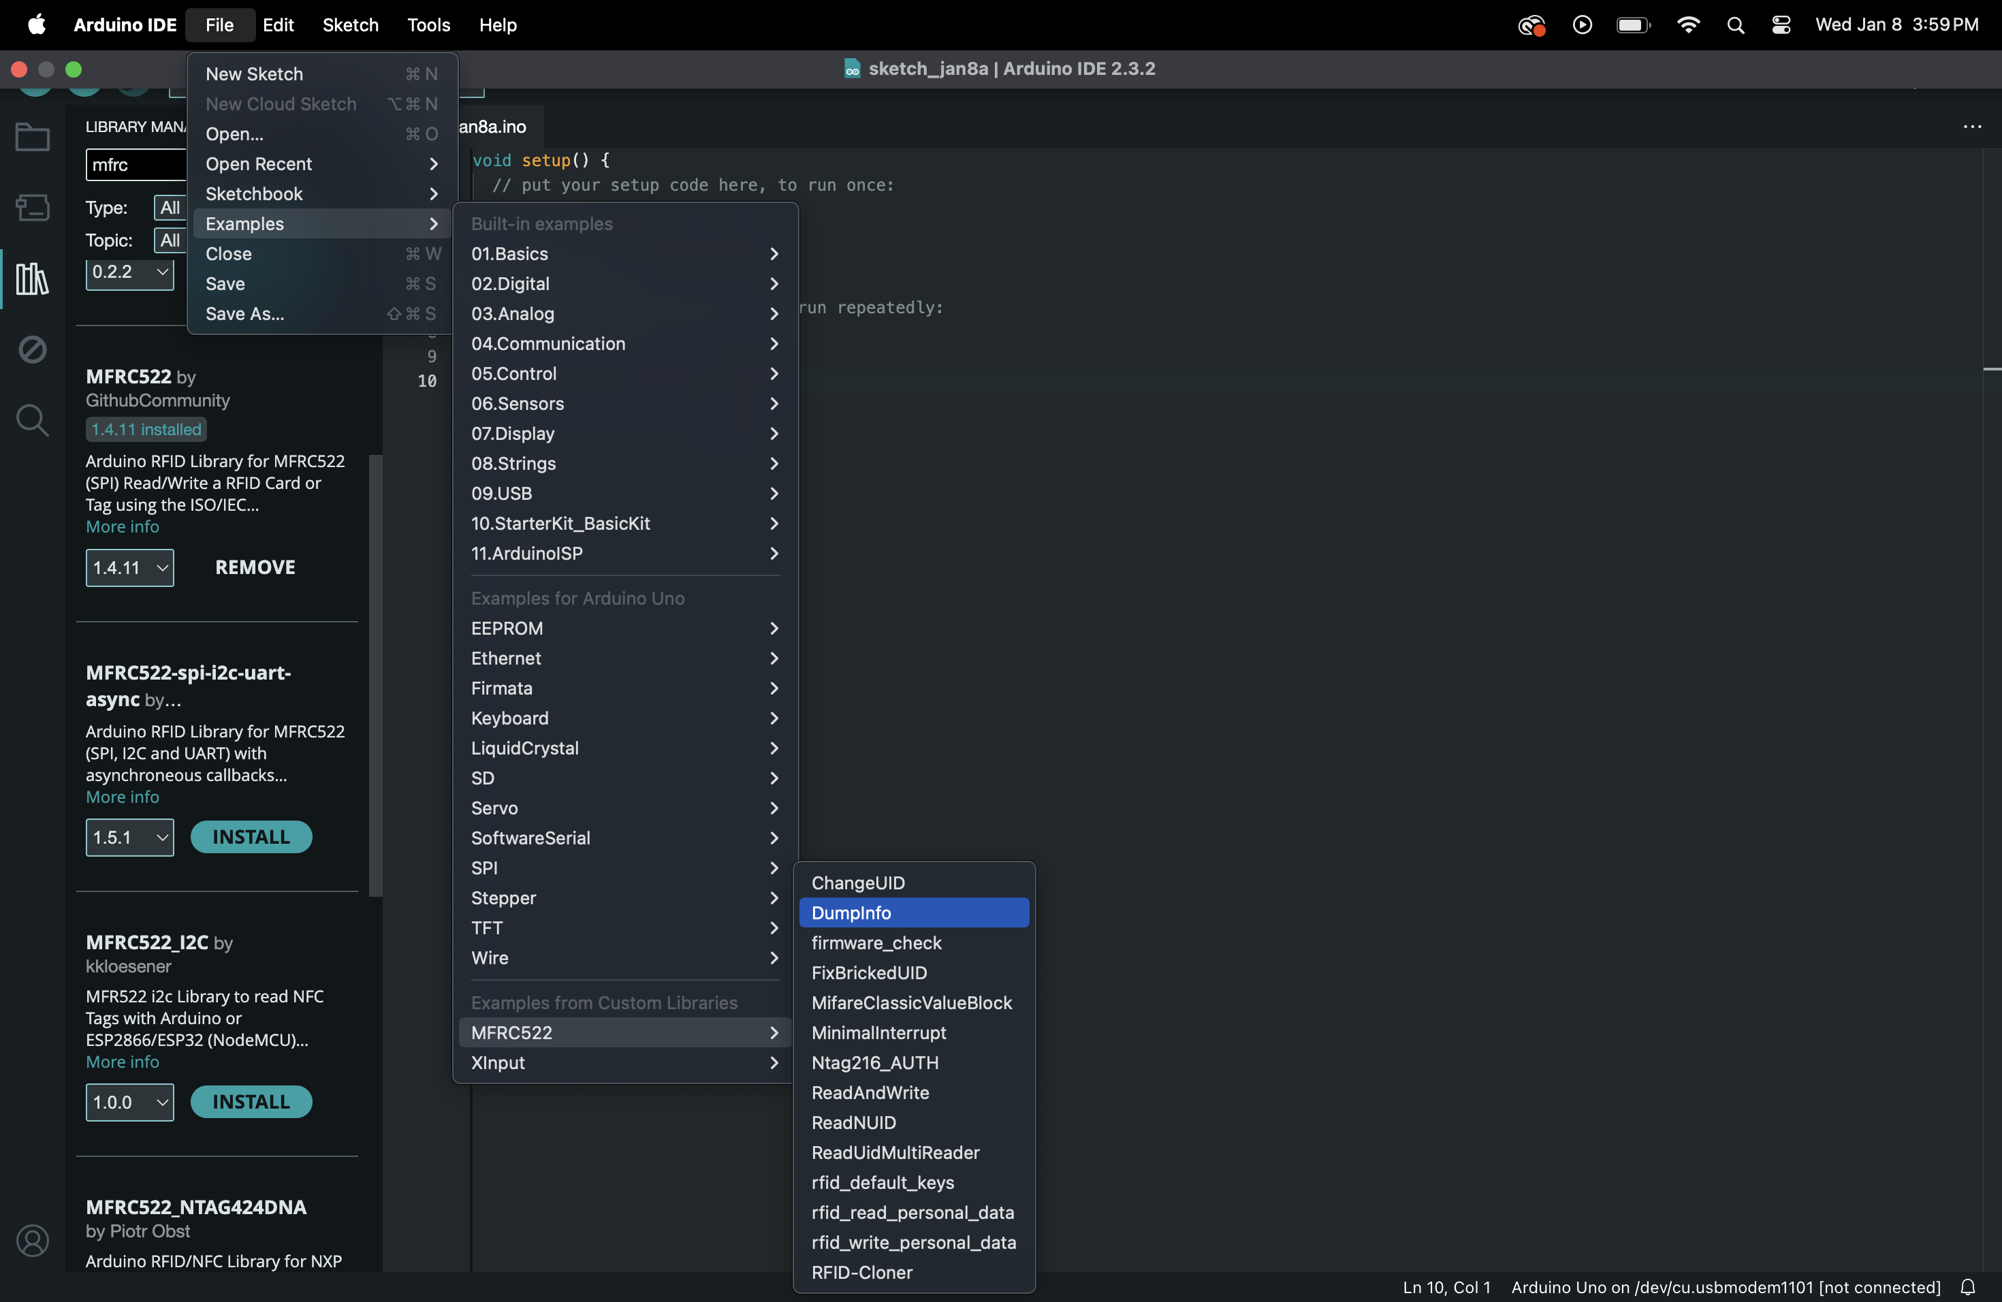Click the play circle menu bar icon

click(x=1583, y=25)
